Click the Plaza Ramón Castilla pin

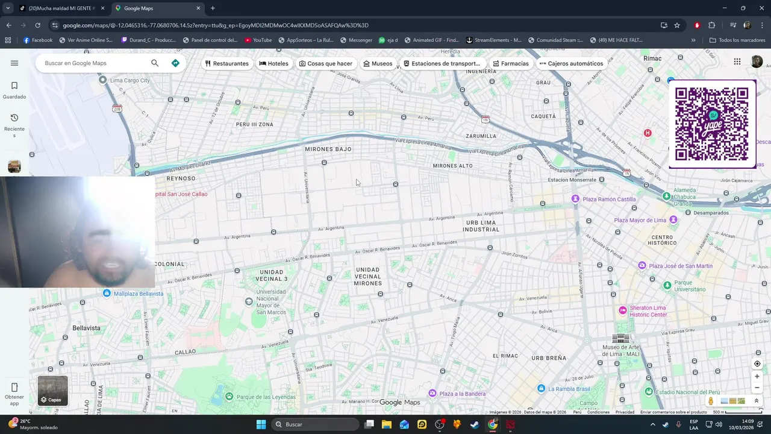(x=575, y=199)
